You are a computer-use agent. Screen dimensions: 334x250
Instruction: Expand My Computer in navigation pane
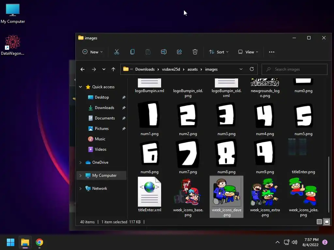click(x=81, y=175)
